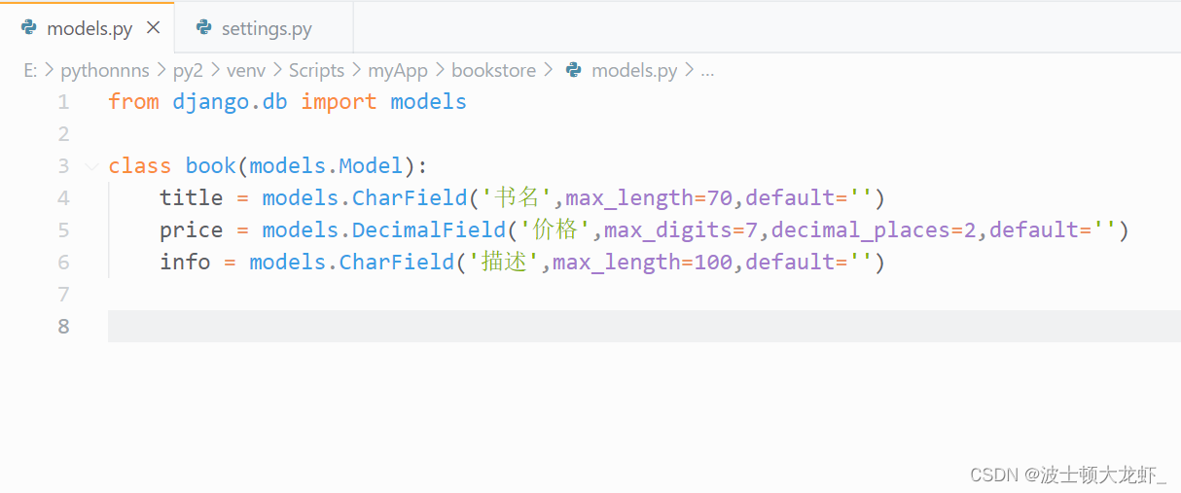The image size is (1181, 493).
Task: Click 'decimal_places' argument on line 5
Action: (861, 230)
